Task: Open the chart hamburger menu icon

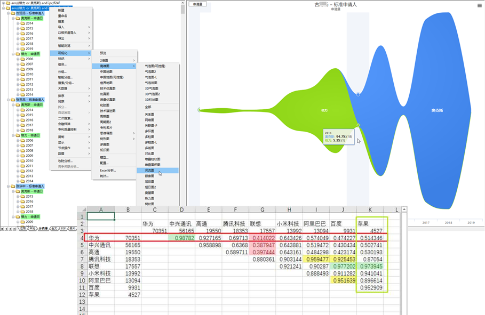Action: click(x=480, y=6)
